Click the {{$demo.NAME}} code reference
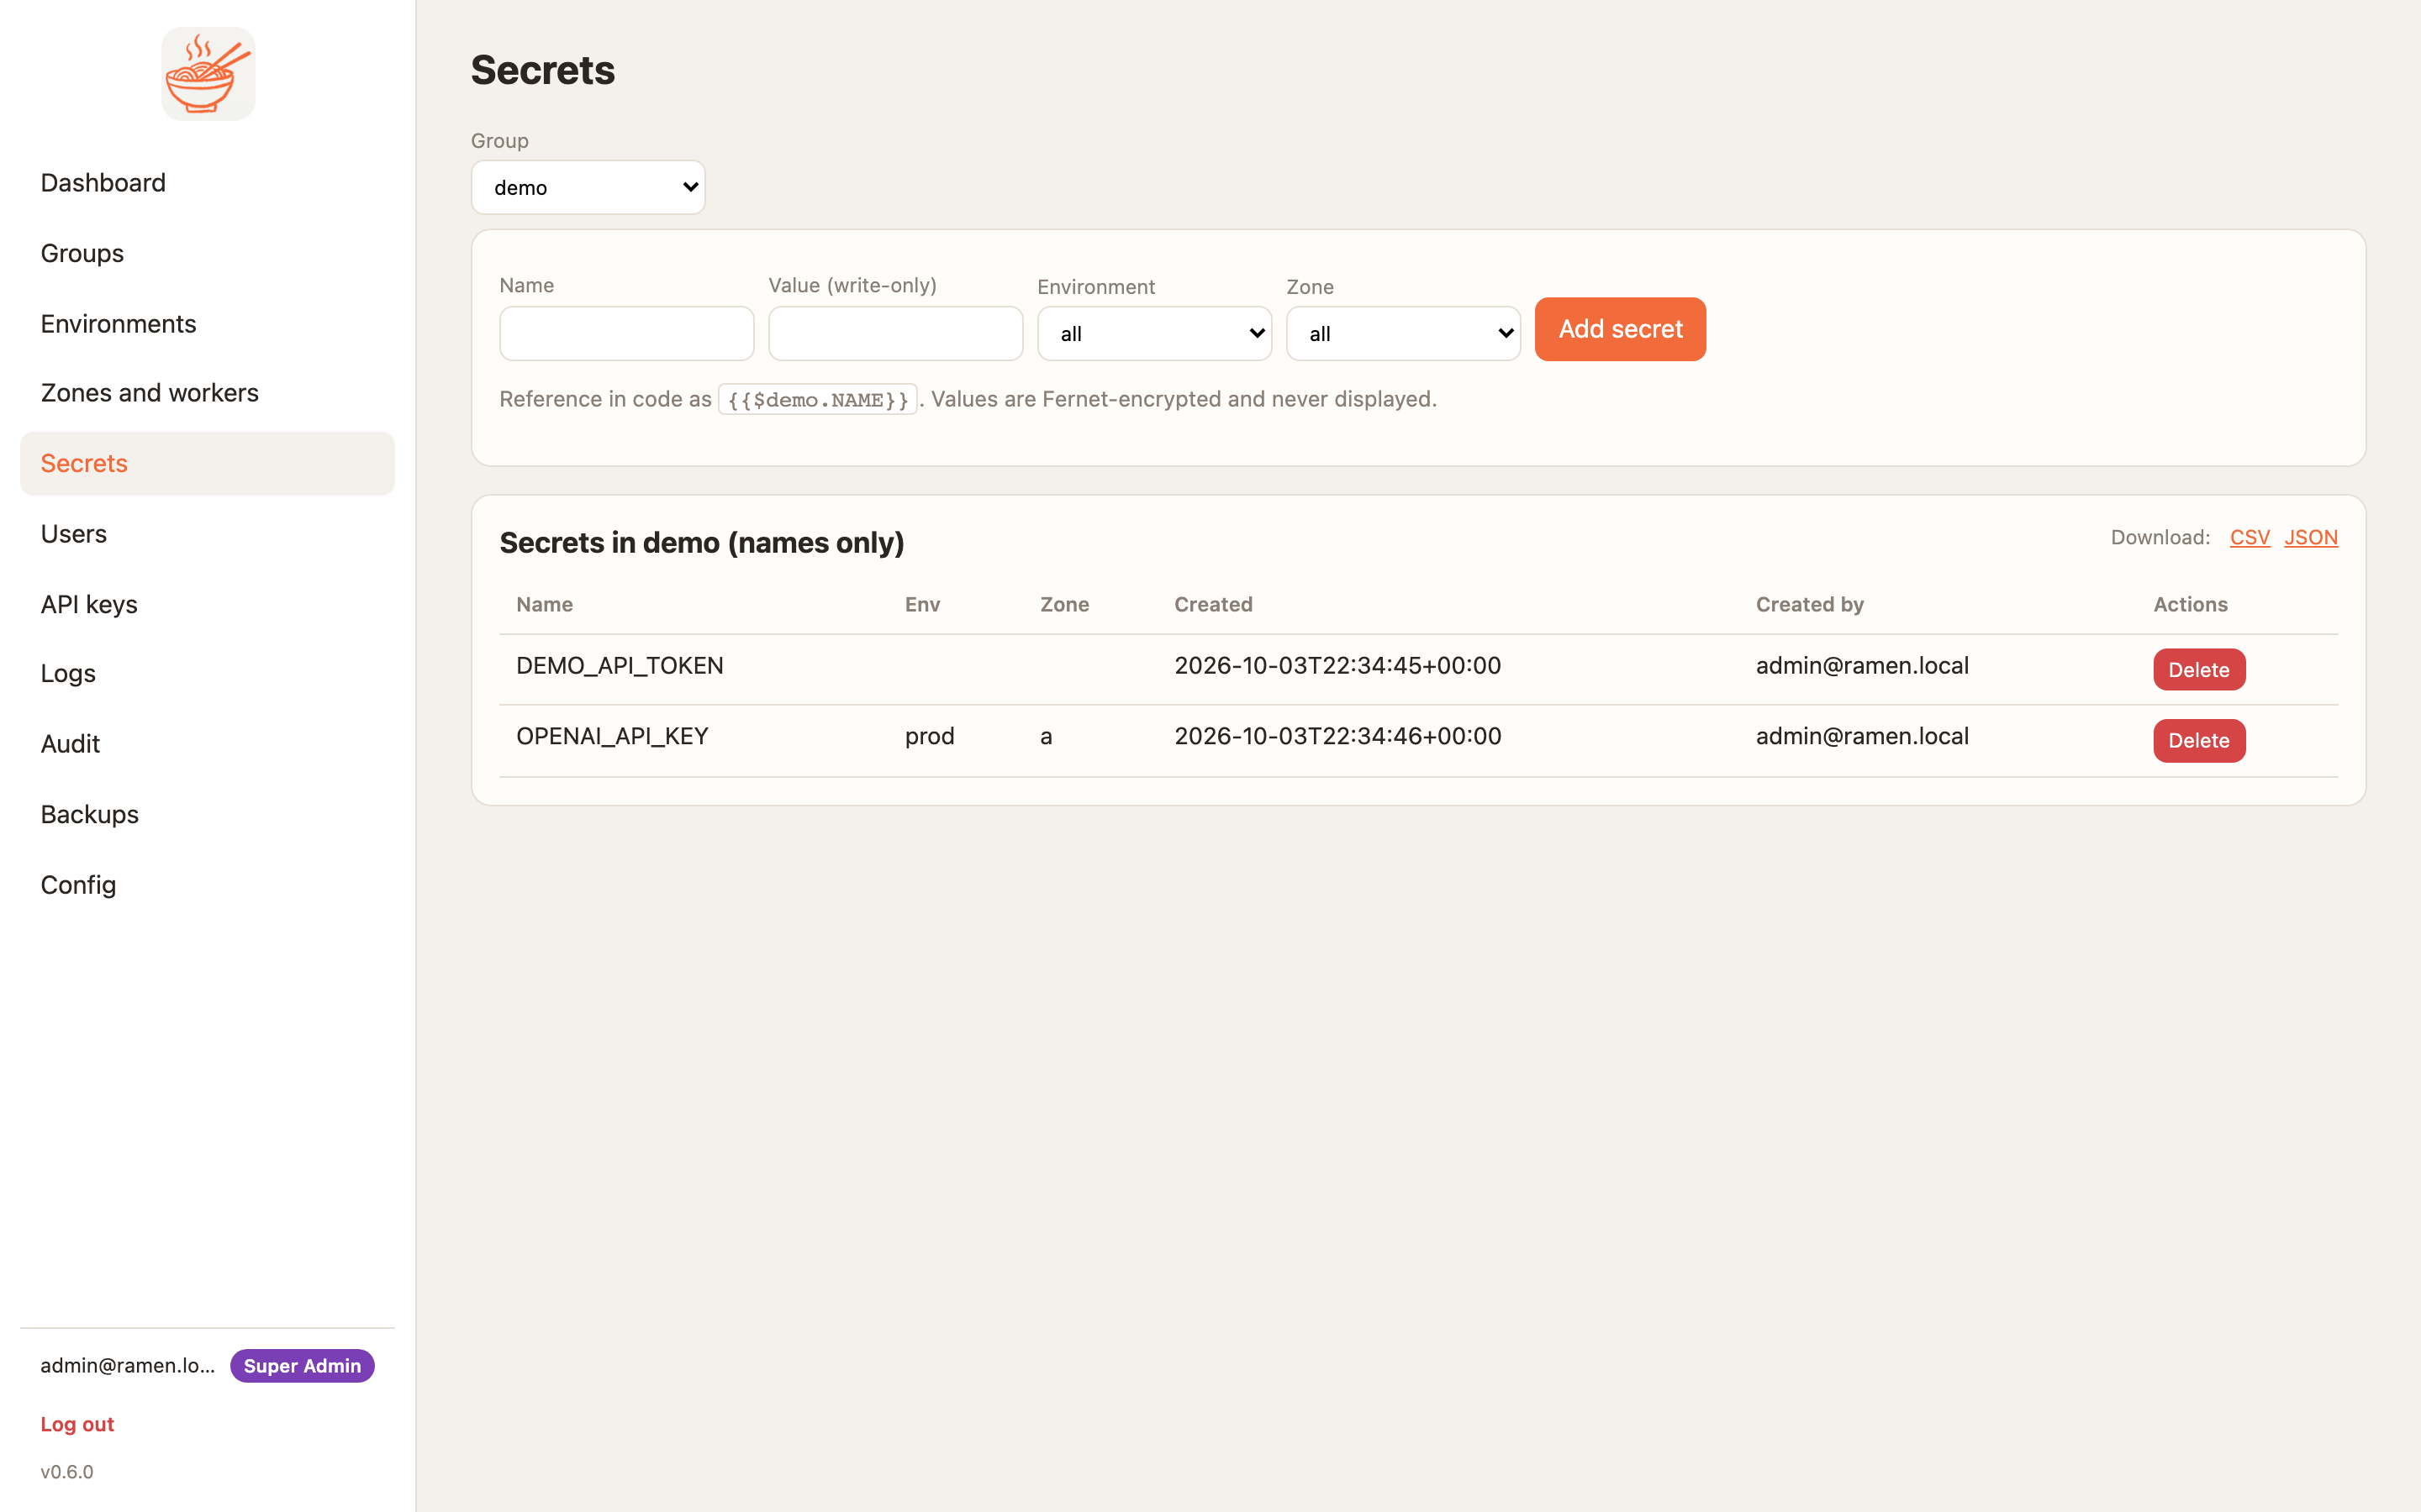 point(817,400)
